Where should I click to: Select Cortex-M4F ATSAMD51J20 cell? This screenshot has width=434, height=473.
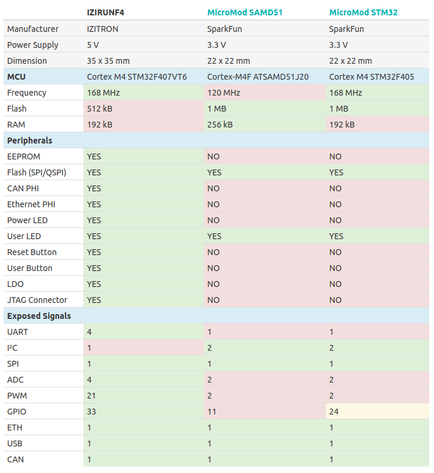coord(258,77)
